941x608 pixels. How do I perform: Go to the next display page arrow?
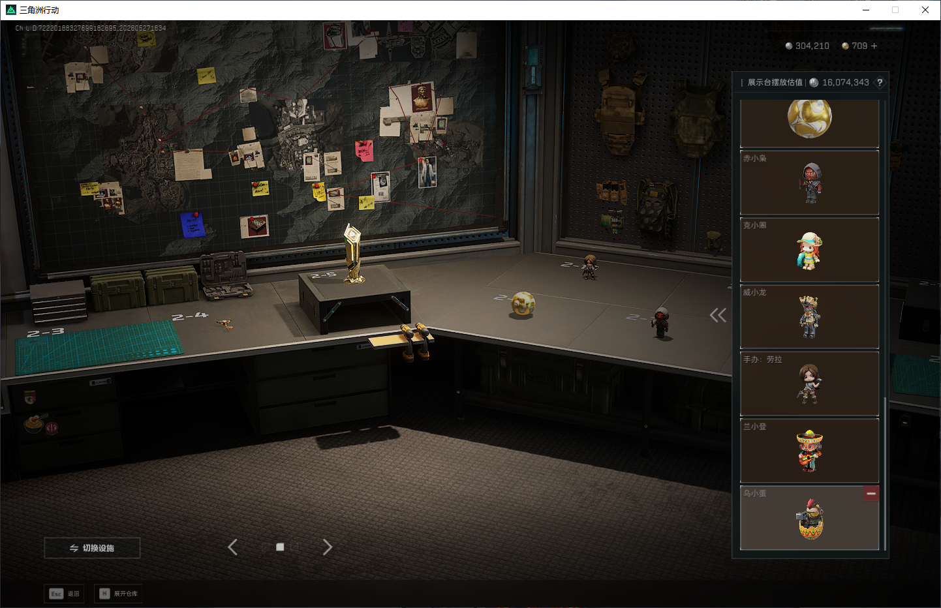pyautogui.click(x=328, y=547)
